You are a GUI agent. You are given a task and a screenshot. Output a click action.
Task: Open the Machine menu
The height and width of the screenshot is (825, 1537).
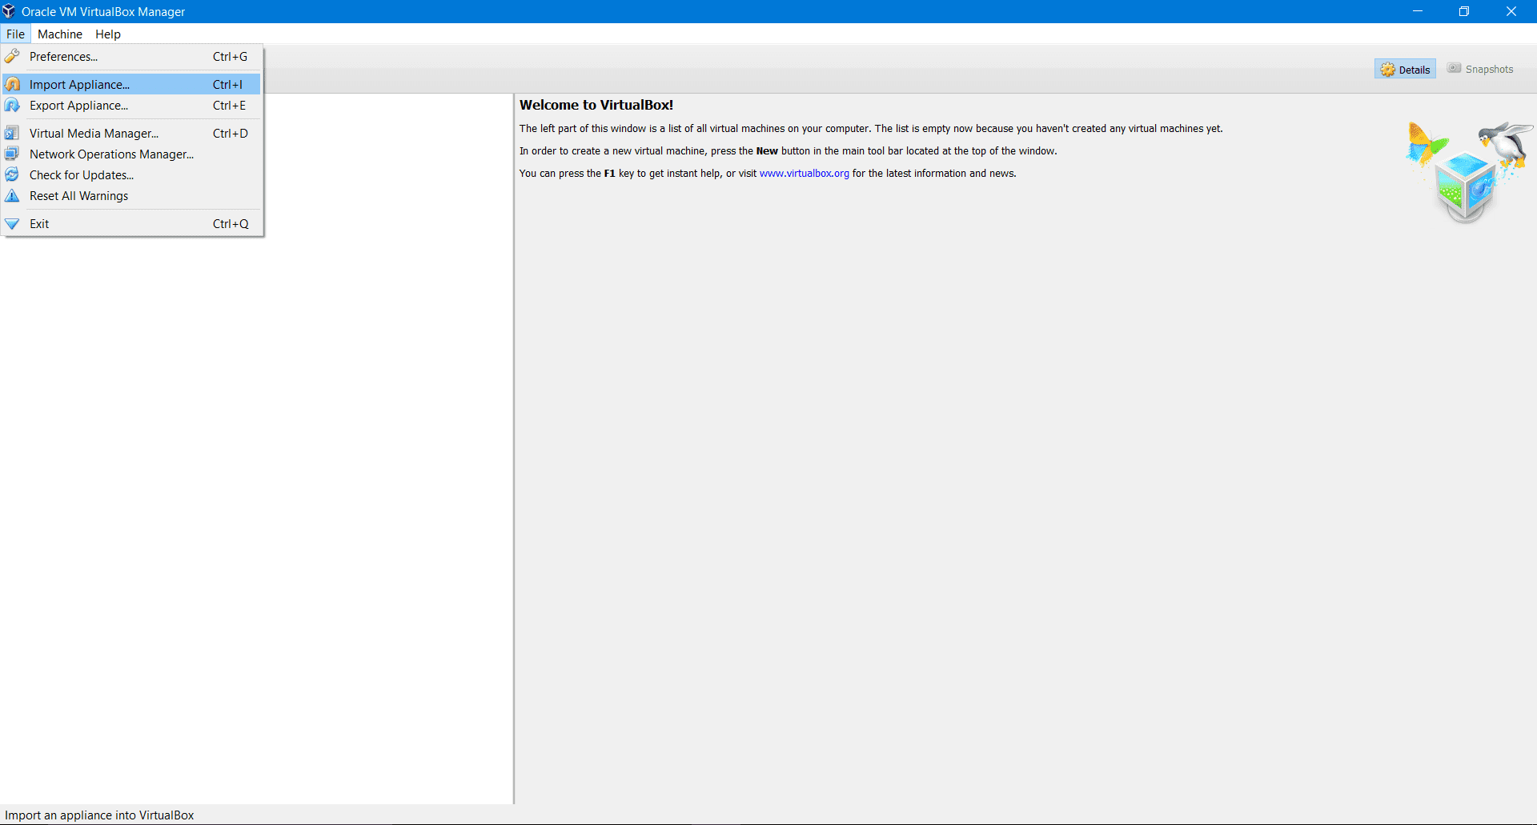pos(60,34)
